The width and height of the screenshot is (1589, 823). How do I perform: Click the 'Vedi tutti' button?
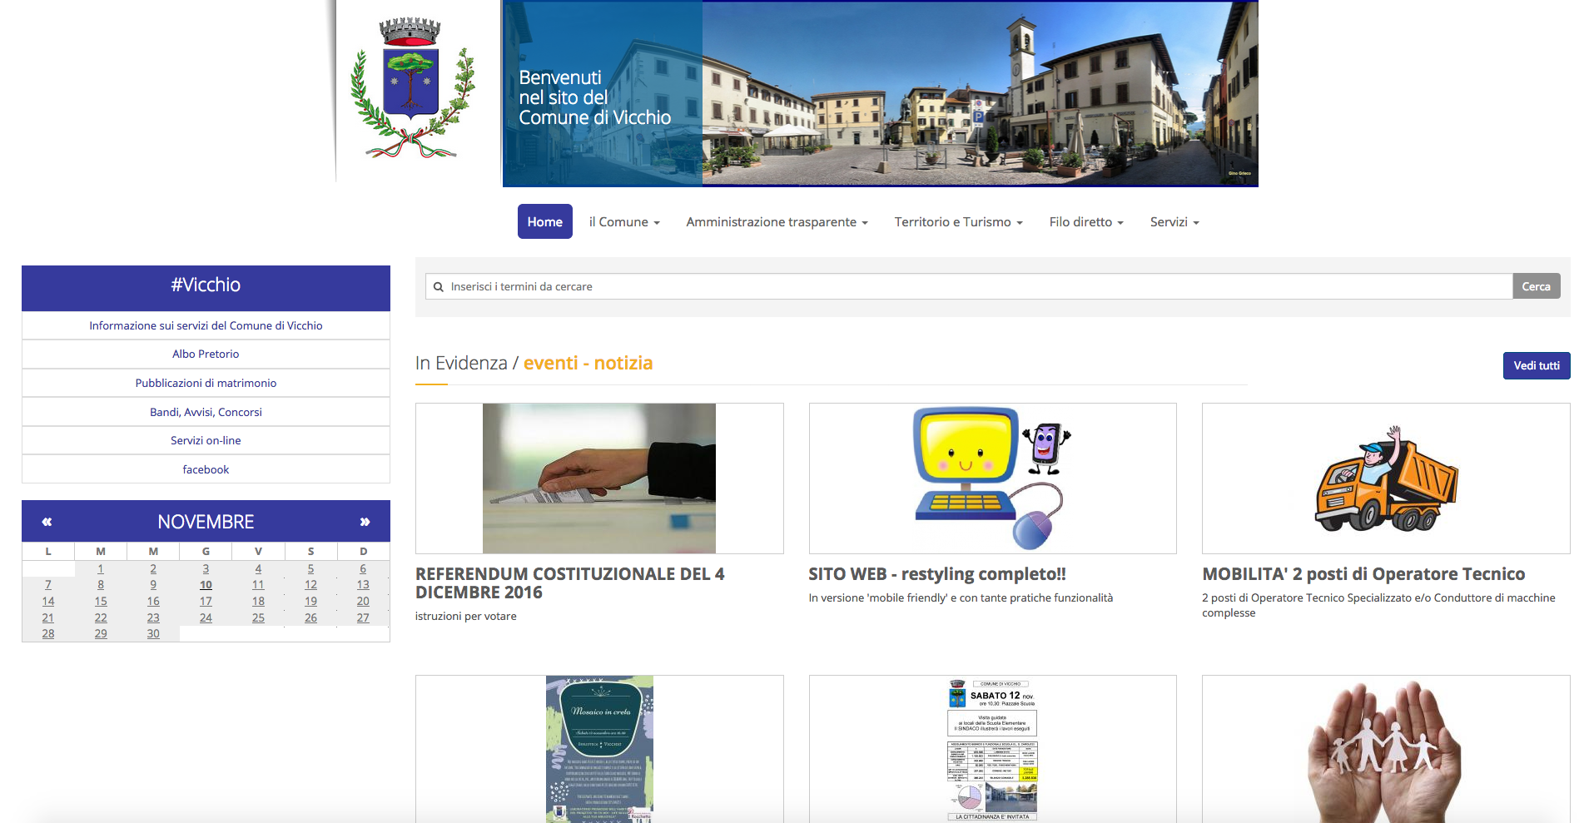point(1536,365)
